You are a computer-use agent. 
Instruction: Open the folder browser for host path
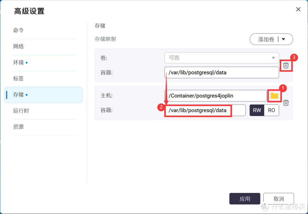(x=274, y=96)
